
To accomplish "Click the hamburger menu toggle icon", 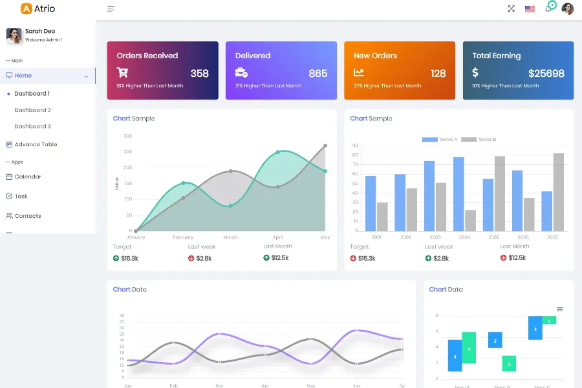I will [x=111, y=9].
